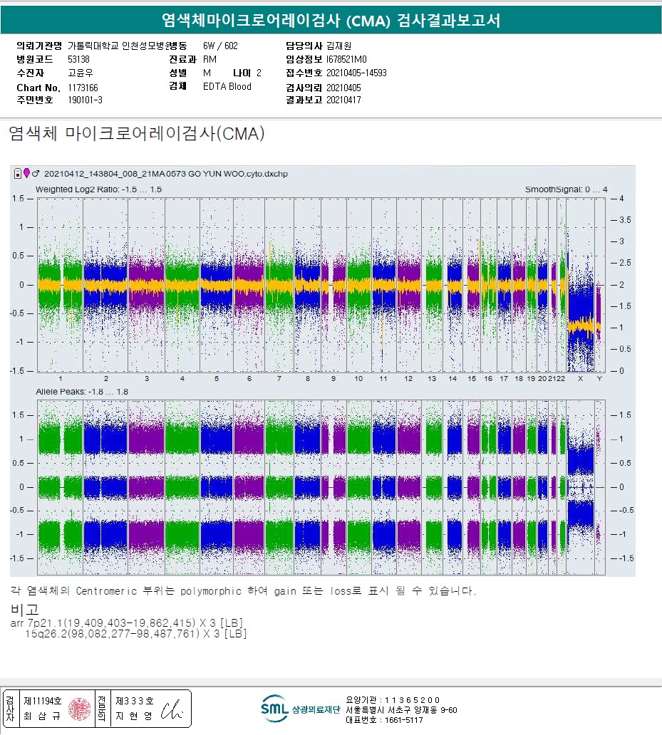Viewport: 662px width, 735px height.
Task: Click the chromosome 12 axis label
Action: point(408,378)
